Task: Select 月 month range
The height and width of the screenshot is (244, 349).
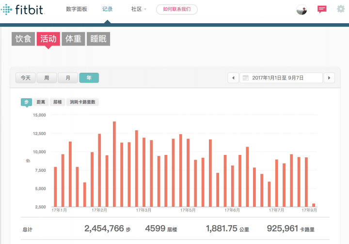Action: pos(68,78)
